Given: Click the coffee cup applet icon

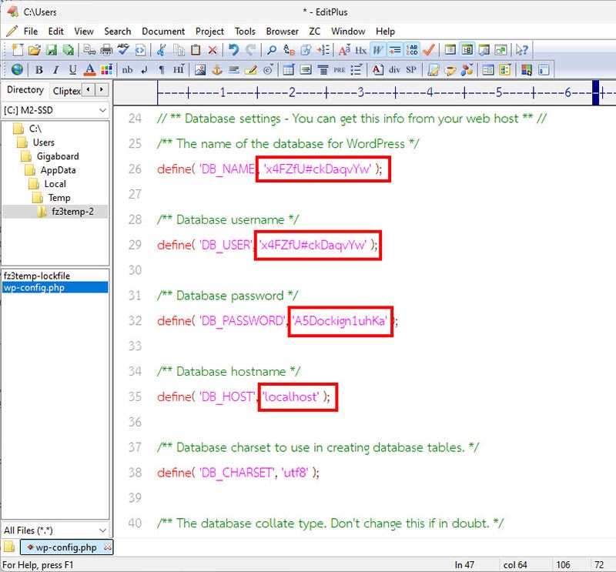Looking at the screenshot, I should pos(450,69).
